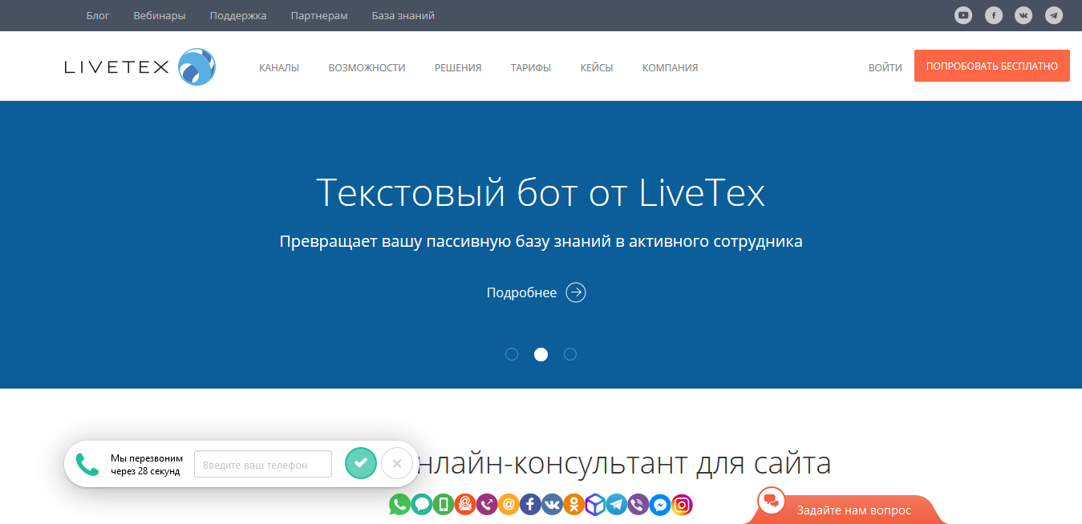The width and height of the screenshot is (1082, 524).
Task: Select the second slider dot indicator
Action: 541,353
